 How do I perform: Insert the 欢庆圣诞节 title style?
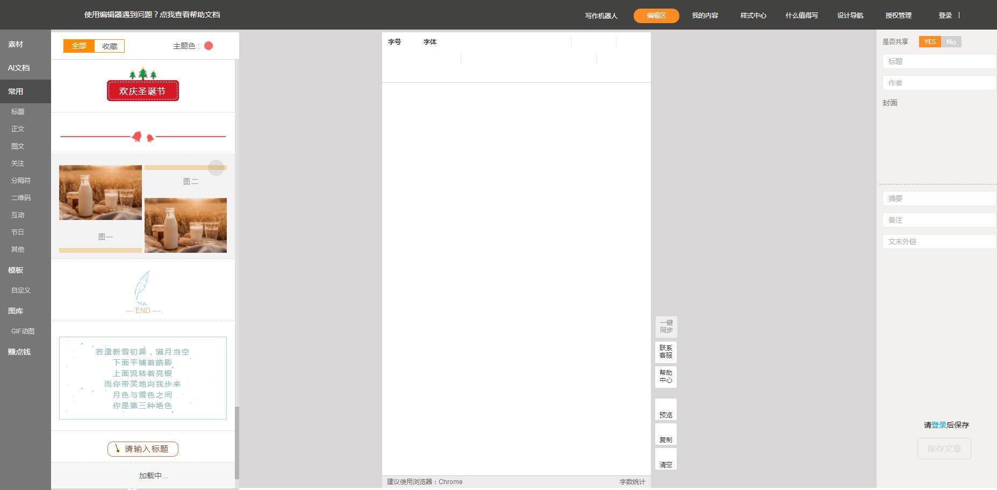[x=143, y=85]
